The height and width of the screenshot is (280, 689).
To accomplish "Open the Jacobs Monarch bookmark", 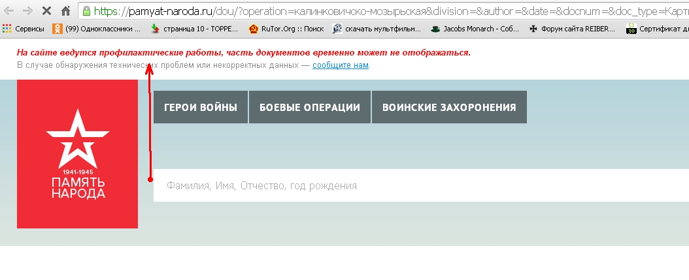I will (x=475, y=29).
